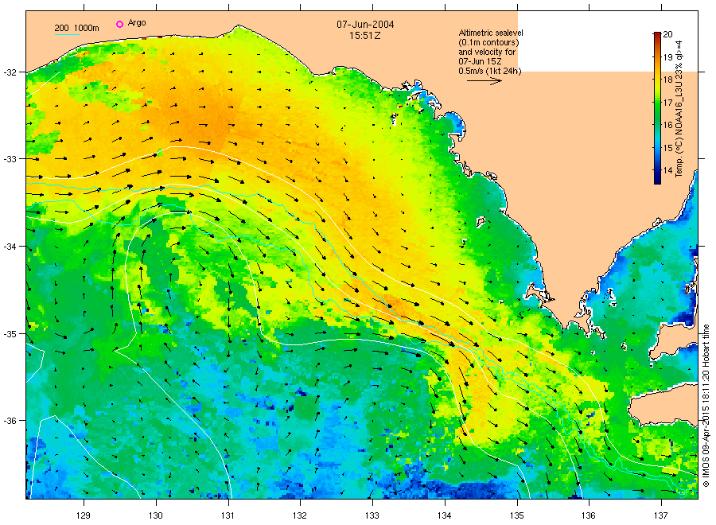Click the cyan depth contour legend line
The height and width of the screenshot is (525, 716).
67,34
